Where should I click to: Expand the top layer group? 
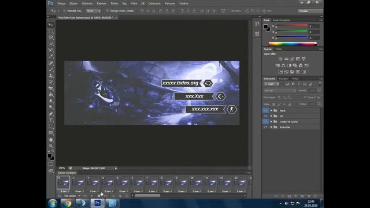[x=271, y=110]
